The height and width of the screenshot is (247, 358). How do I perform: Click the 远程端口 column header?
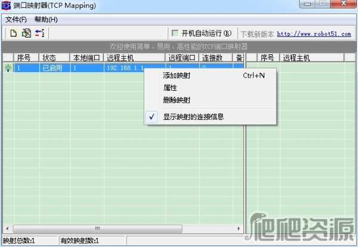pyautogui.click(x=182, y=58)
